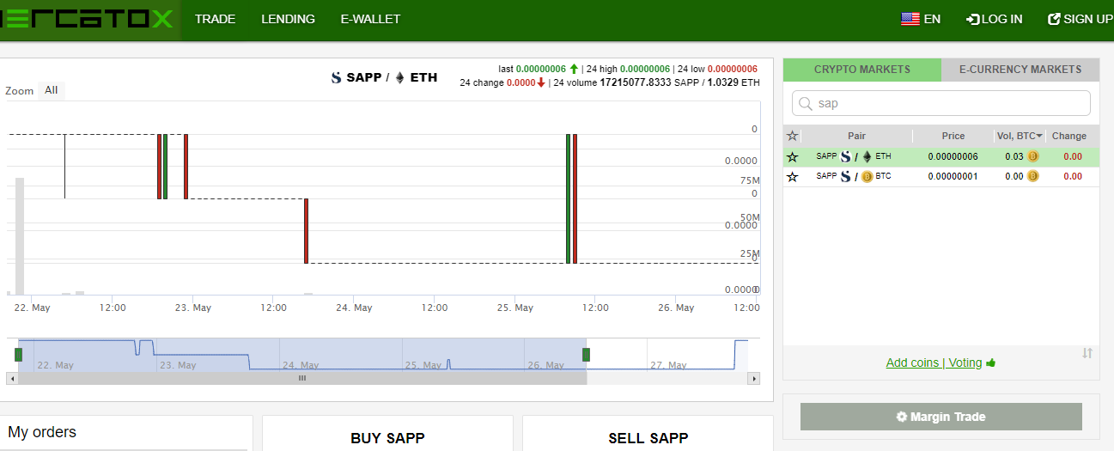Click bitcoin volume icon beside 0.03
This screenshot has width=1114, height=451.
(x=1032, y=156)
